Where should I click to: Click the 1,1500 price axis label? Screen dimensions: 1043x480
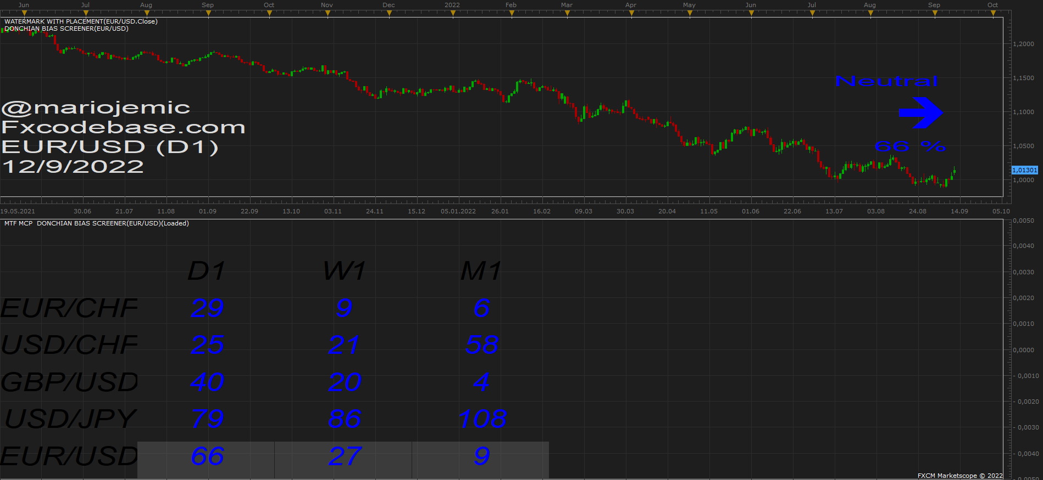[x=1023, y=78]
